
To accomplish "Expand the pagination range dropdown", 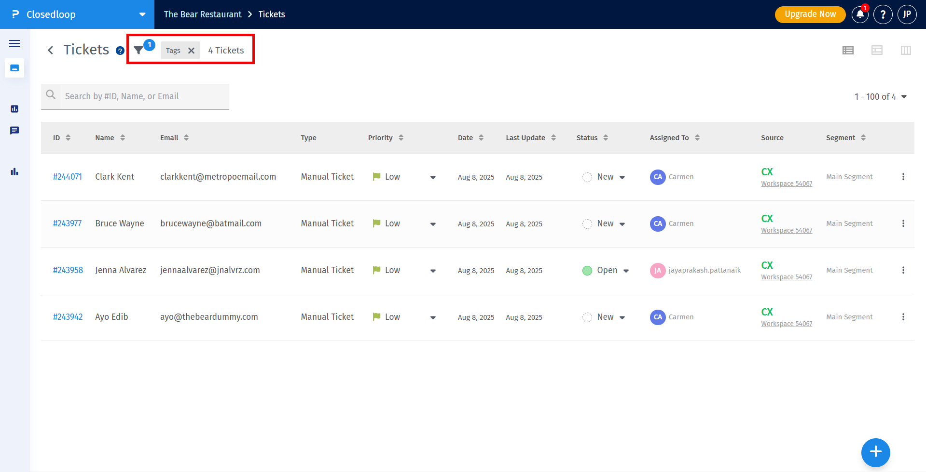I will [x=904, y=97].
